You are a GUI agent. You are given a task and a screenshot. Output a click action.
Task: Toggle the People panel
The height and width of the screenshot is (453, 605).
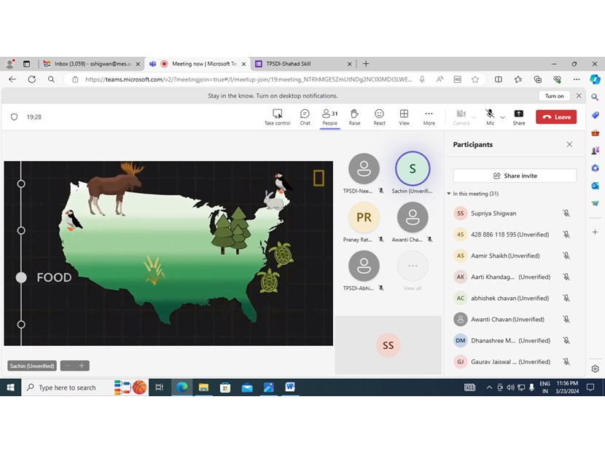coord(329,114)
